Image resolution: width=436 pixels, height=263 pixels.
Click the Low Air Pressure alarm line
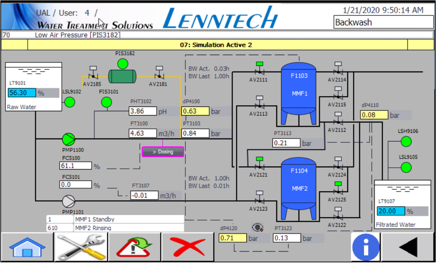pos(217,35)
